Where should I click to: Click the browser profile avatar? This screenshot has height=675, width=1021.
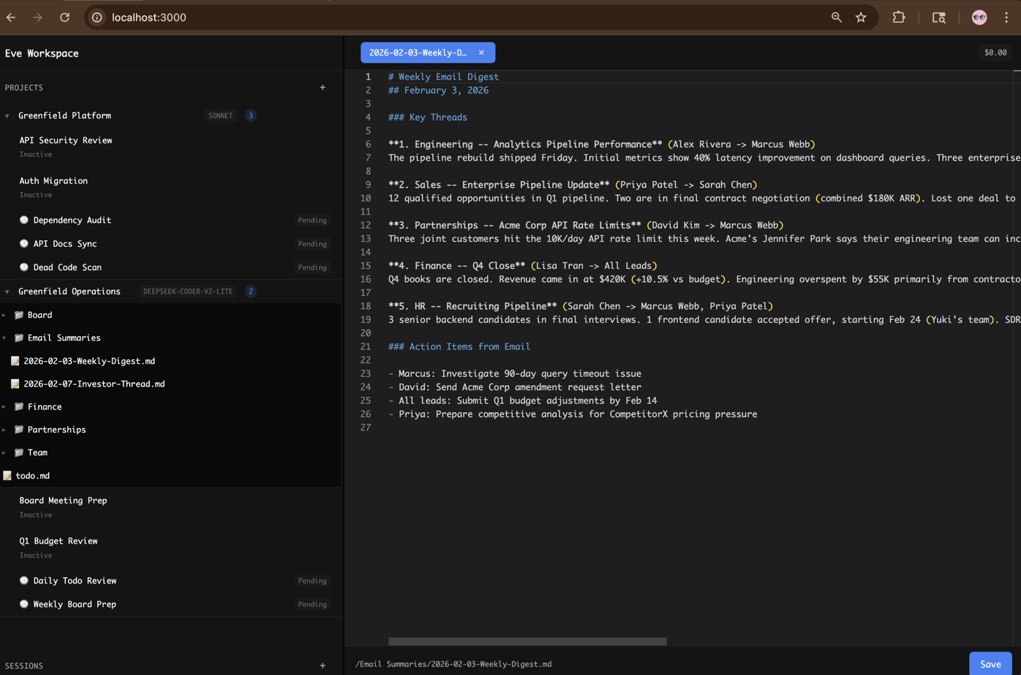pos(979,17)
